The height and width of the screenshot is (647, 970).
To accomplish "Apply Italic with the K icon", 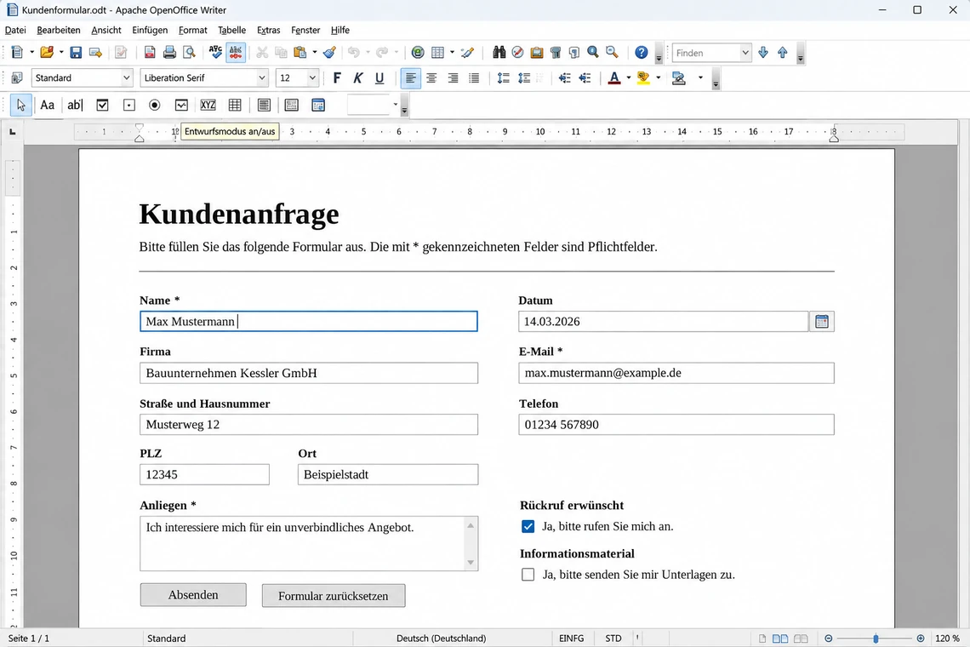I will [357, 78].
